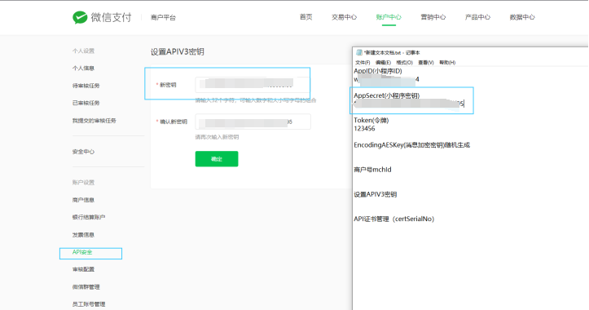Open 发票信息 in the sidebar
The width and height of the screenshot is (589, 310).
pos(83,235)
